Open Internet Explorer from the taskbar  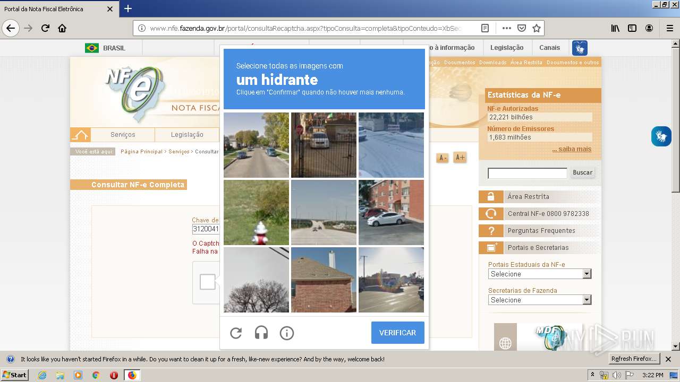tap(42, 375)
